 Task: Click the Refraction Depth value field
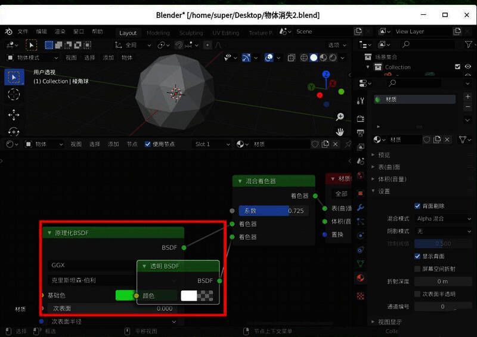coord(443,282)
